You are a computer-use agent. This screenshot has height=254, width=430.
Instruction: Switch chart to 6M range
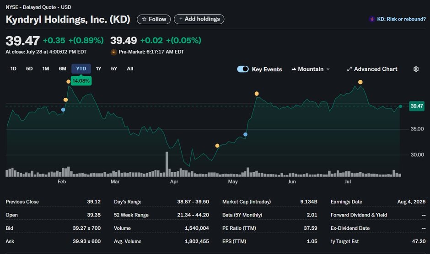[x=63, y=69]
